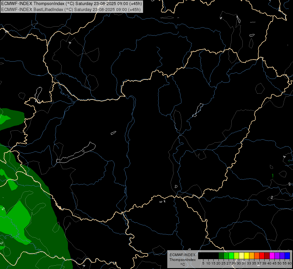
Task: Click the legend tick value 31
Action: (x=244, y=263)
